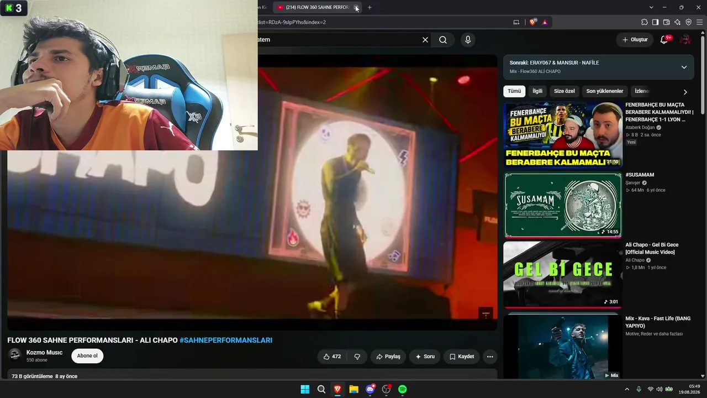
Task: Open the #SUSAMAM video thumbnail
Action: [x=563, y=205]
